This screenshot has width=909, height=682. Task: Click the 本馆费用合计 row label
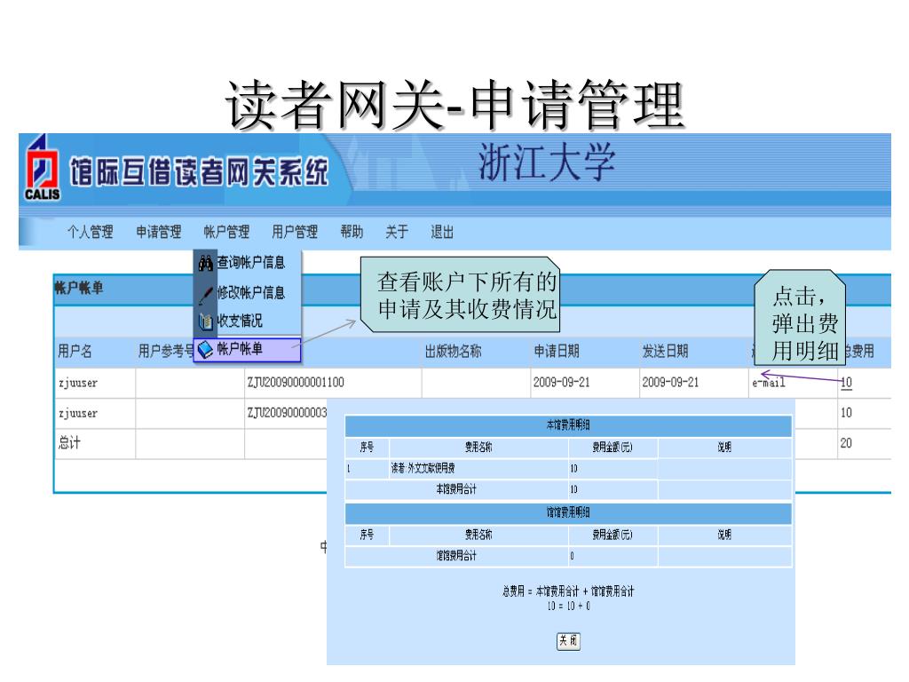(456, 489)
